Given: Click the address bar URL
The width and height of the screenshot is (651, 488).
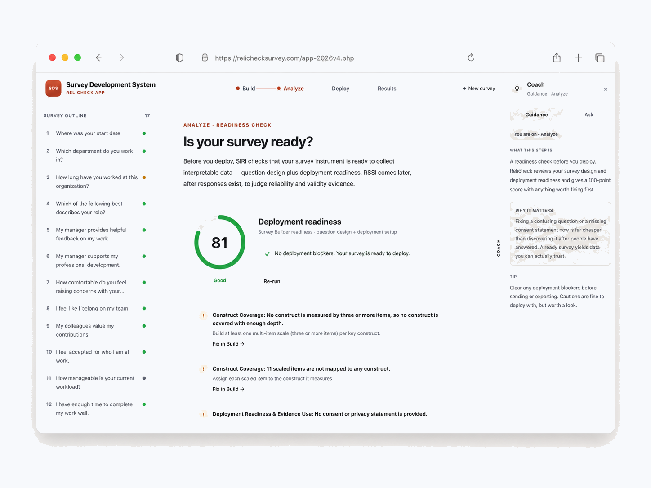Looking at the screenshot, I should coord(284,58).
